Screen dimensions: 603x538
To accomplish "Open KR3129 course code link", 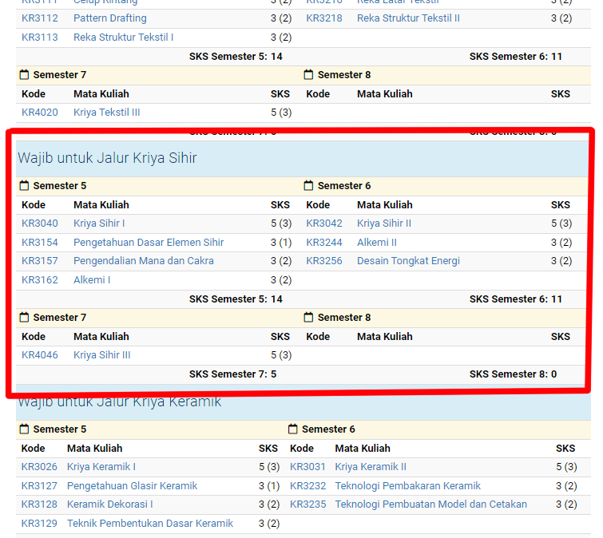I will (39, 523).
